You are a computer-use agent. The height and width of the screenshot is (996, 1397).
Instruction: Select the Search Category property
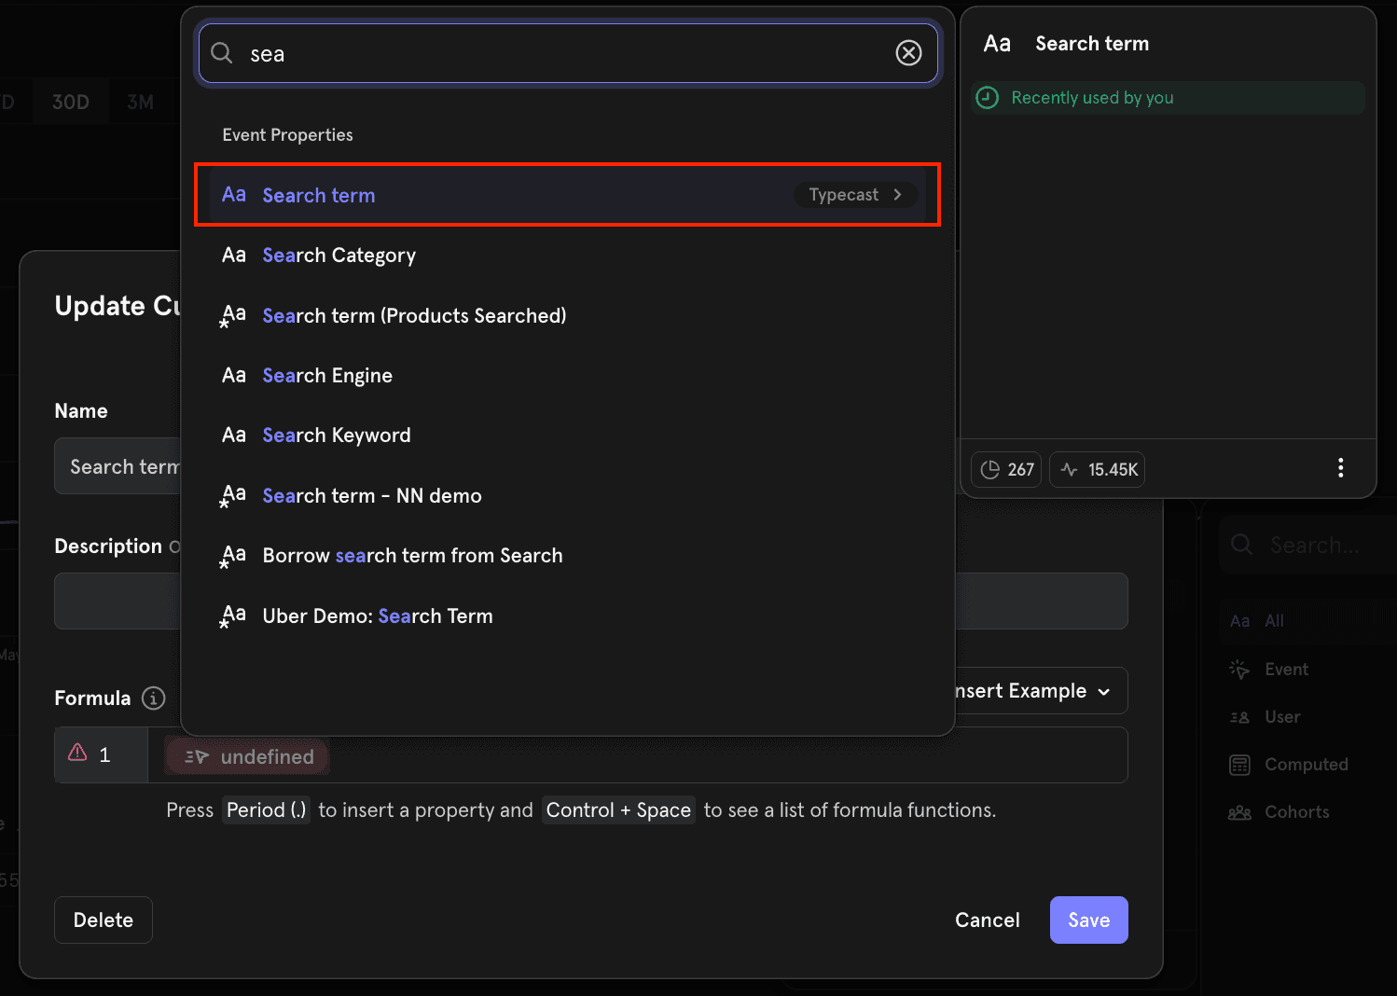(x=339, y=255)
